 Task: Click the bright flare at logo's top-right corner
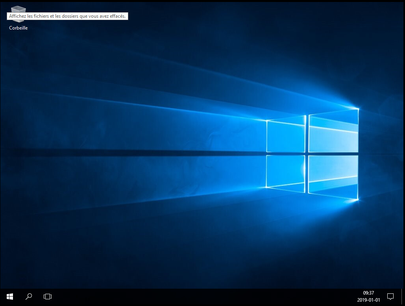pos(358,108)
